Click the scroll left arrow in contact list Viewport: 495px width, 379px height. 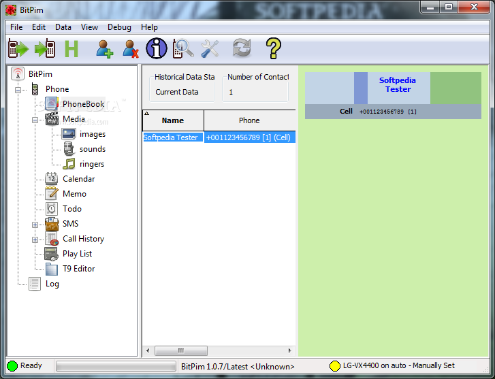[148, 350]
